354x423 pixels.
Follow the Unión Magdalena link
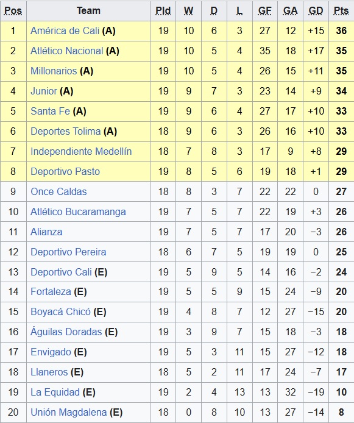69,413
